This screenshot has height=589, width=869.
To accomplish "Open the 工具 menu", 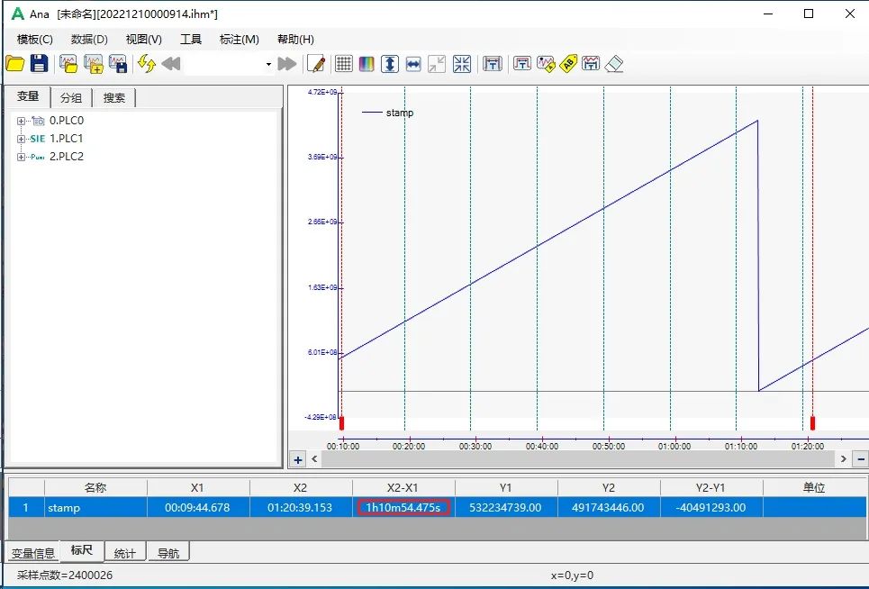I will pos(191,40).
